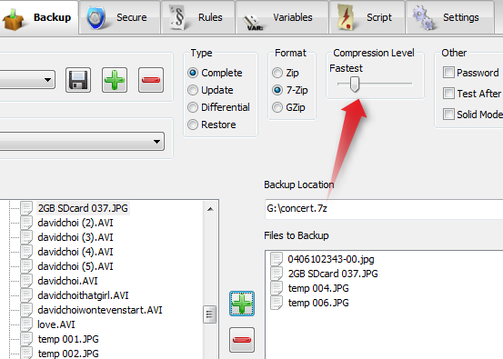Select temp 004.JPG in Files to Backup
Viewport: 503px width, 359px height.
[318, 288]
